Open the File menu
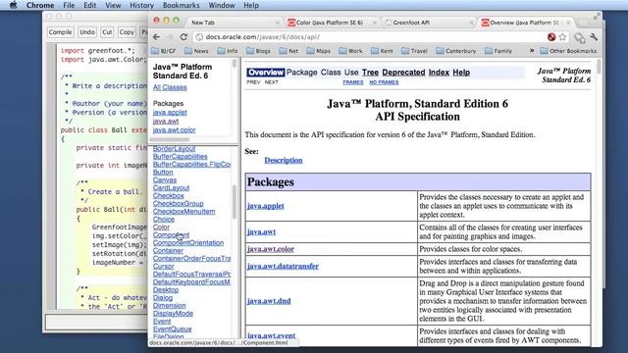The height and width of the screenshot is (353, 628). pyautogui.click(x=69, y=5)
